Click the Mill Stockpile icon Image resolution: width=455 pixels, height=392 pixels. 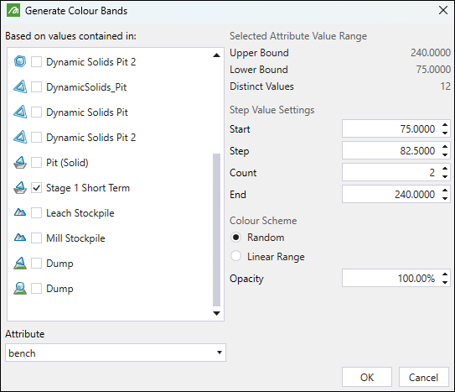coord(20,238)
